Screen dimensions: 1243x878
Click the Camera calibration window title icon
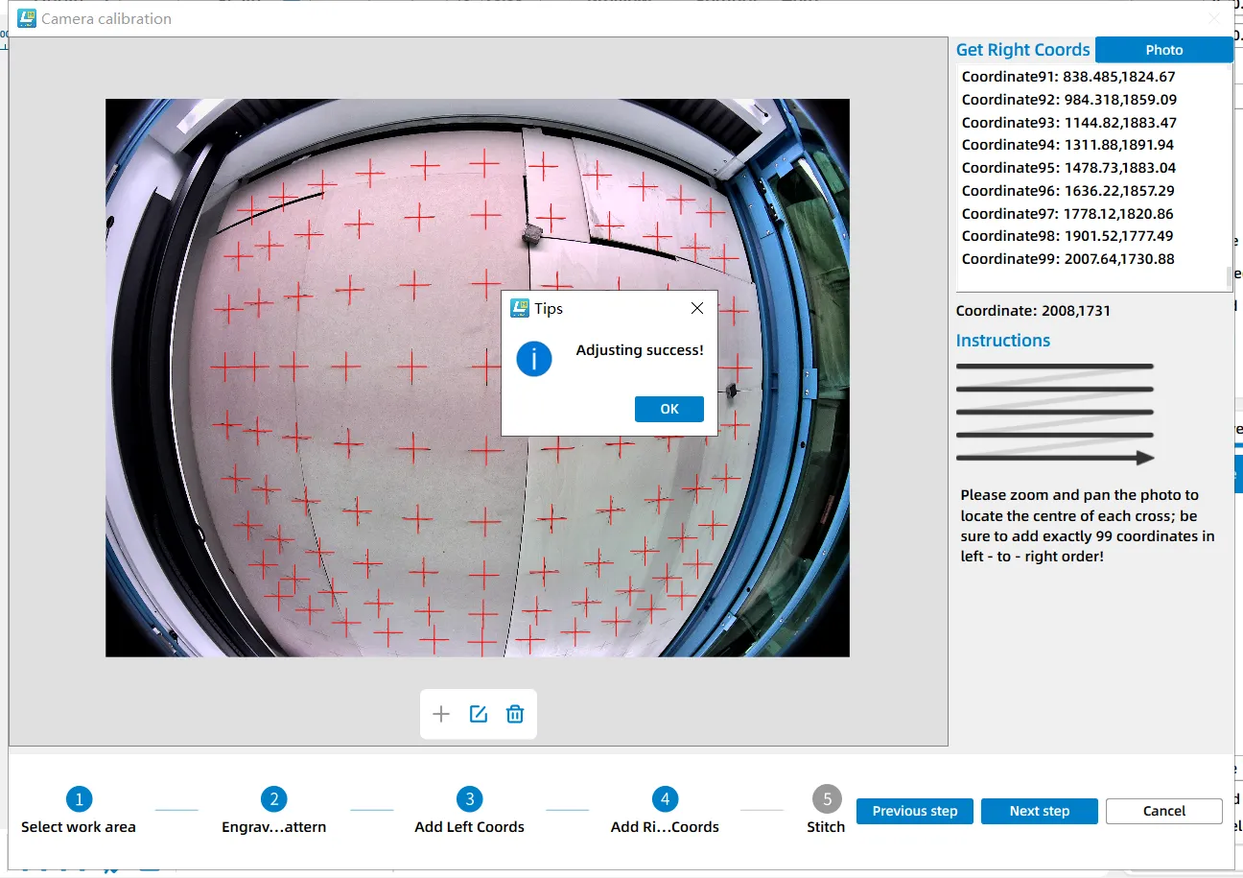pyautogui.click(x=27, y=18)
